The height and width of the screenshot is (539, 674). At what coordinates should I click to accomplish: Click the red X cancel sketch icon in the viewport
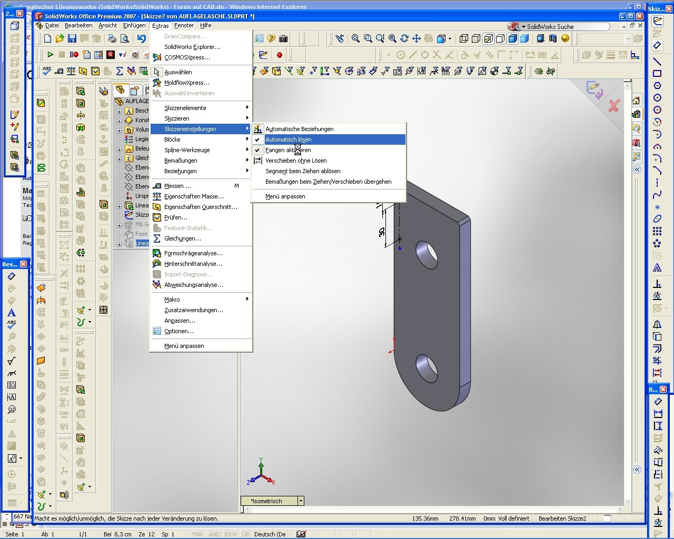coord(613,106)
